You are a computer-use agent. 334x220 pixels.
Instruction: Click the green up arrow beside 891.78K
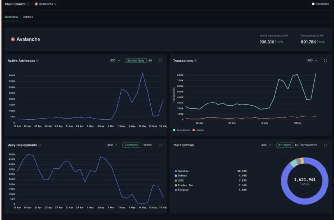pos(317,42)
